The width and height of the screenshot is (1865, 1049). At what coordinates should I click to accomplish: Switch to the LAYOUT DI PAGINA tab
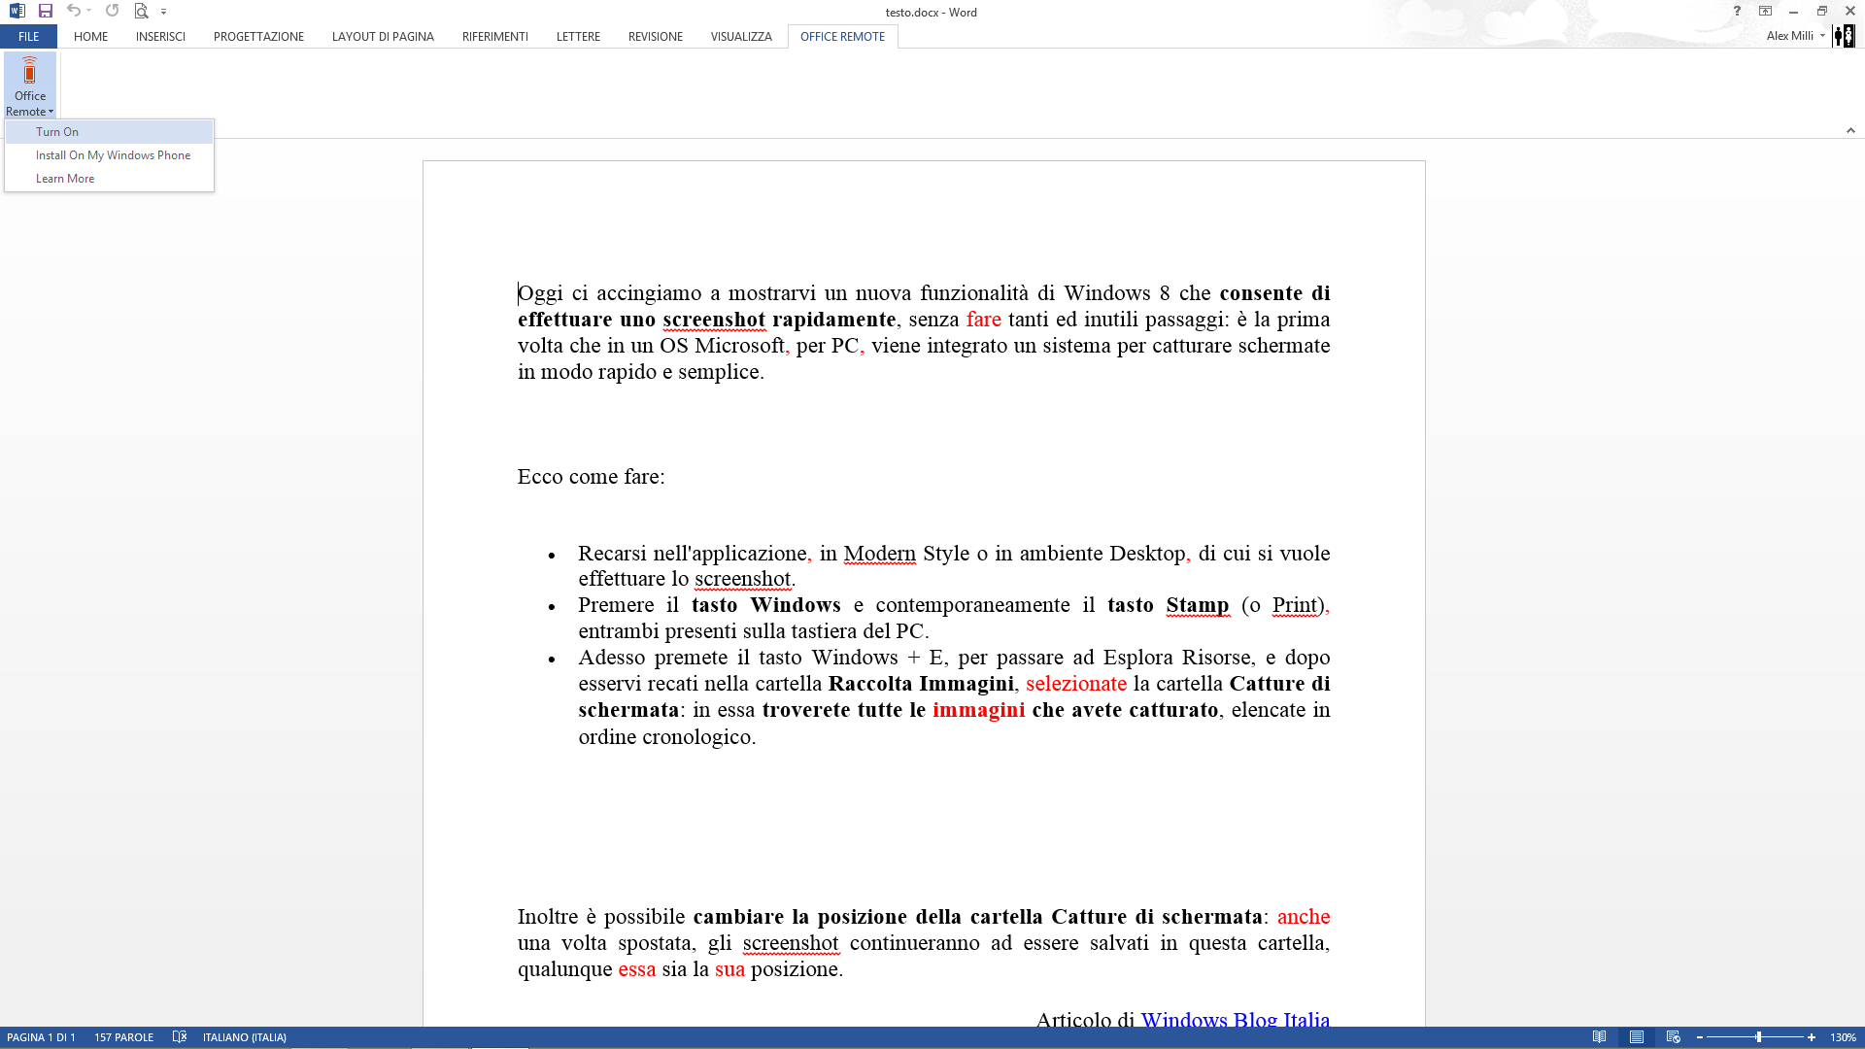[x=383, y=36]
